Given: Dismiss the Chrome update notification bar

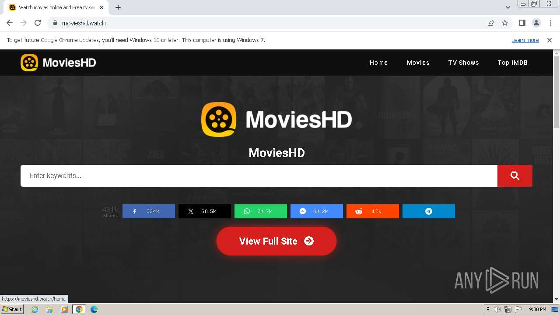Looking at the screenshot, I should (549, 40).
